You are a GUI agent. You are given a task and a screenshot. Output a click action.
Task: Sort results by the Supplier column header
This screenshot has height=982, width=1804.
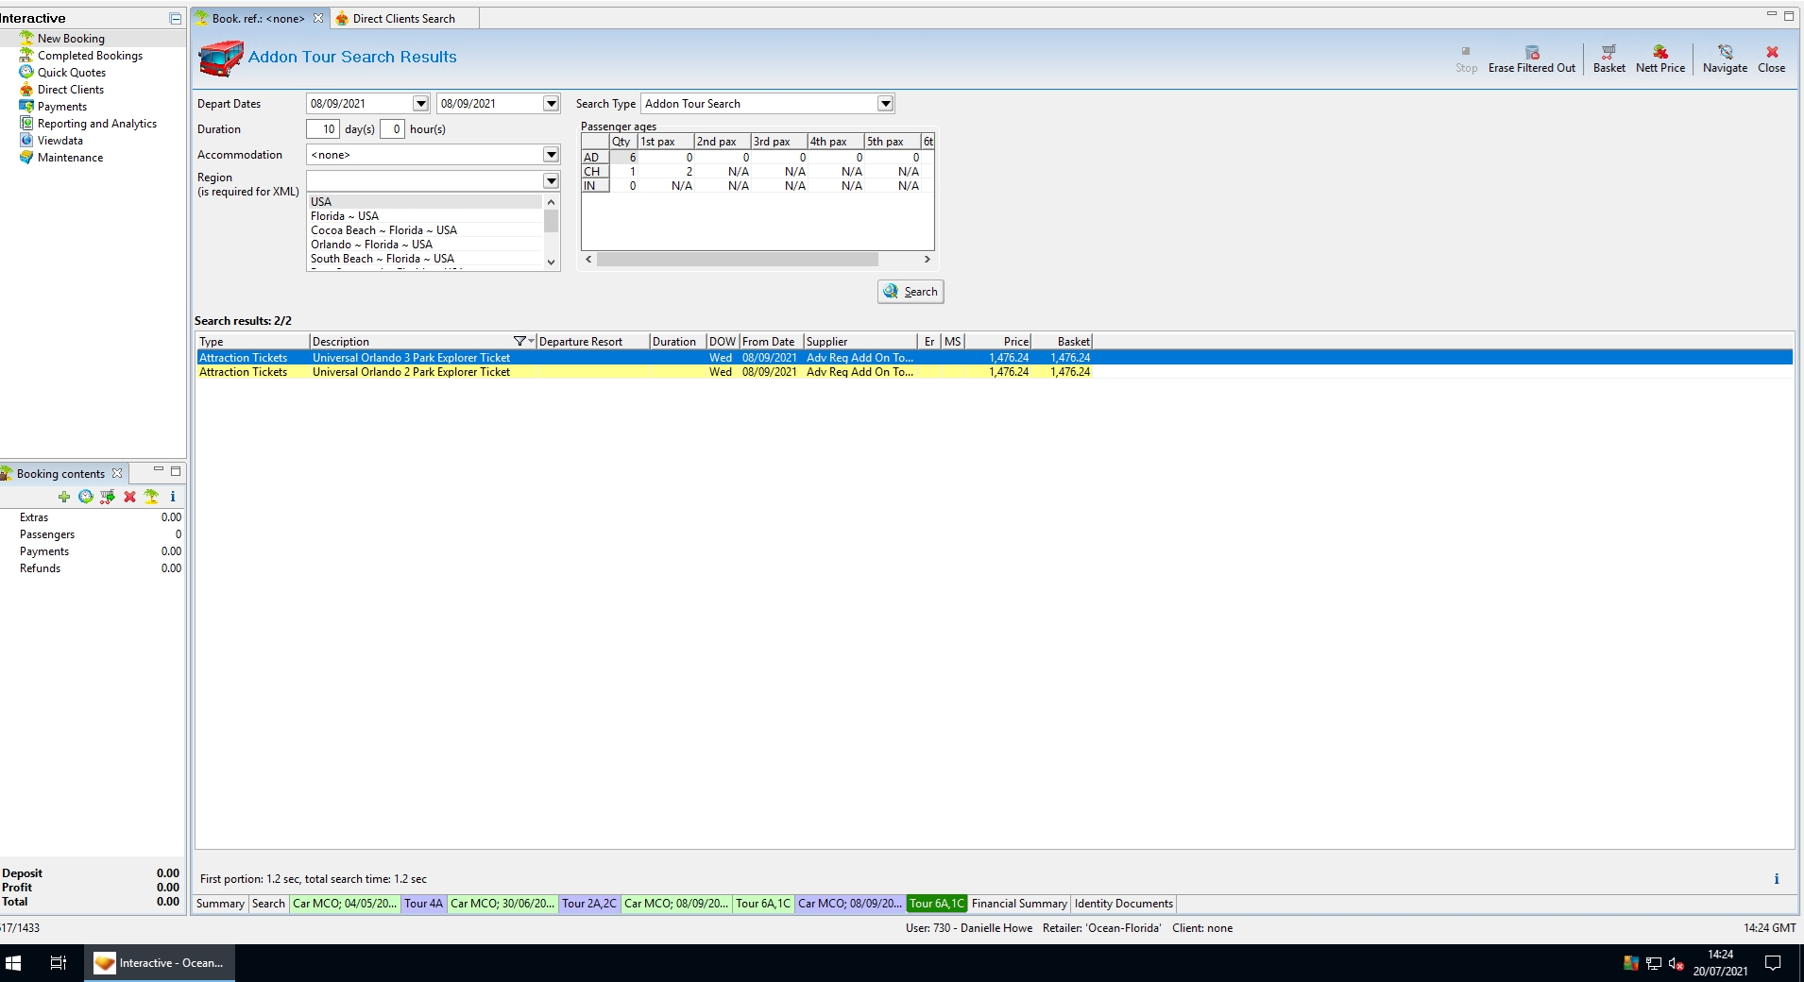tap(859, 342)
